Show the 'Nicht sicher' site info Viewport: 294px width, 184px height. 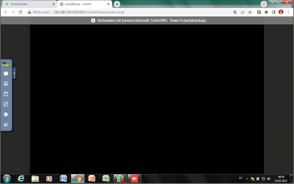tap(39, 12)
